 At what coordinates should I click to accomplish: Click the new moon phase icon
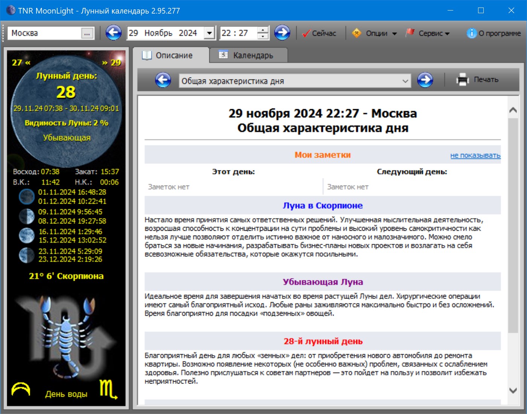tap(27, 196)
